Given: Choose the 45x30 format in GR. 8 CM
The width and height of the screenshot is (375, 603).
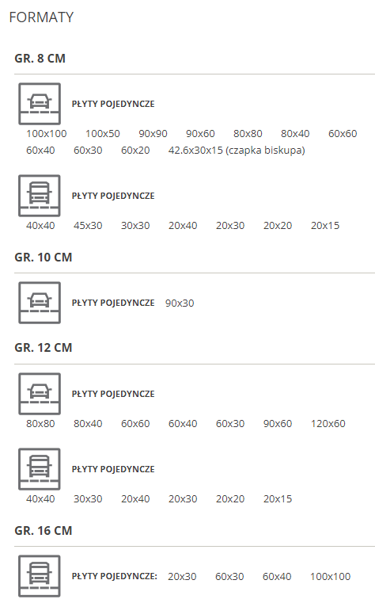Looking at the screenshot, I should pyautogui.click(x=88, y=225).
